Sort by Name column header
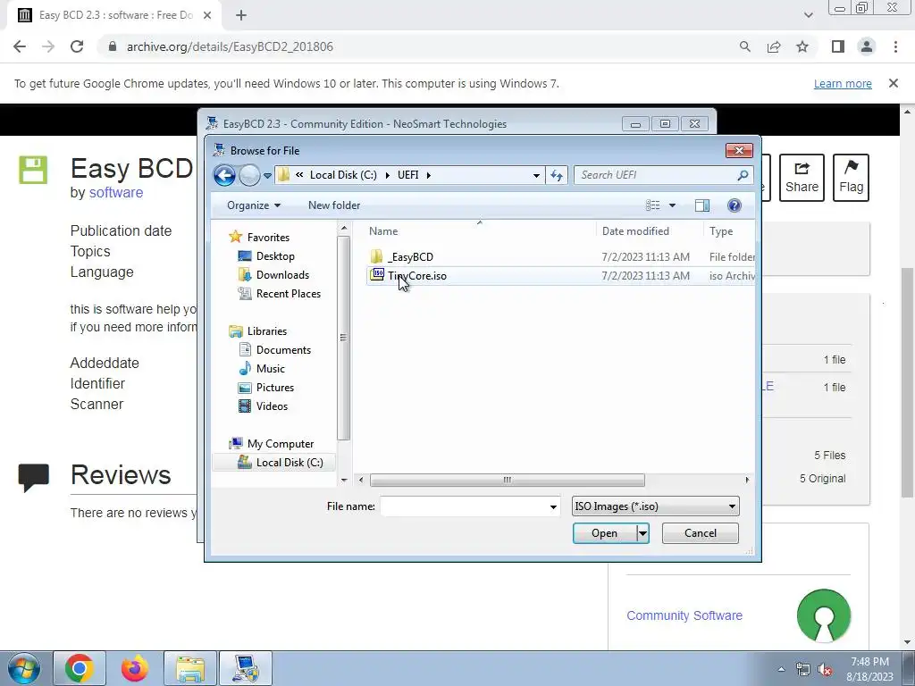Viewport: 915px width, 686px height. pos(382,231)
